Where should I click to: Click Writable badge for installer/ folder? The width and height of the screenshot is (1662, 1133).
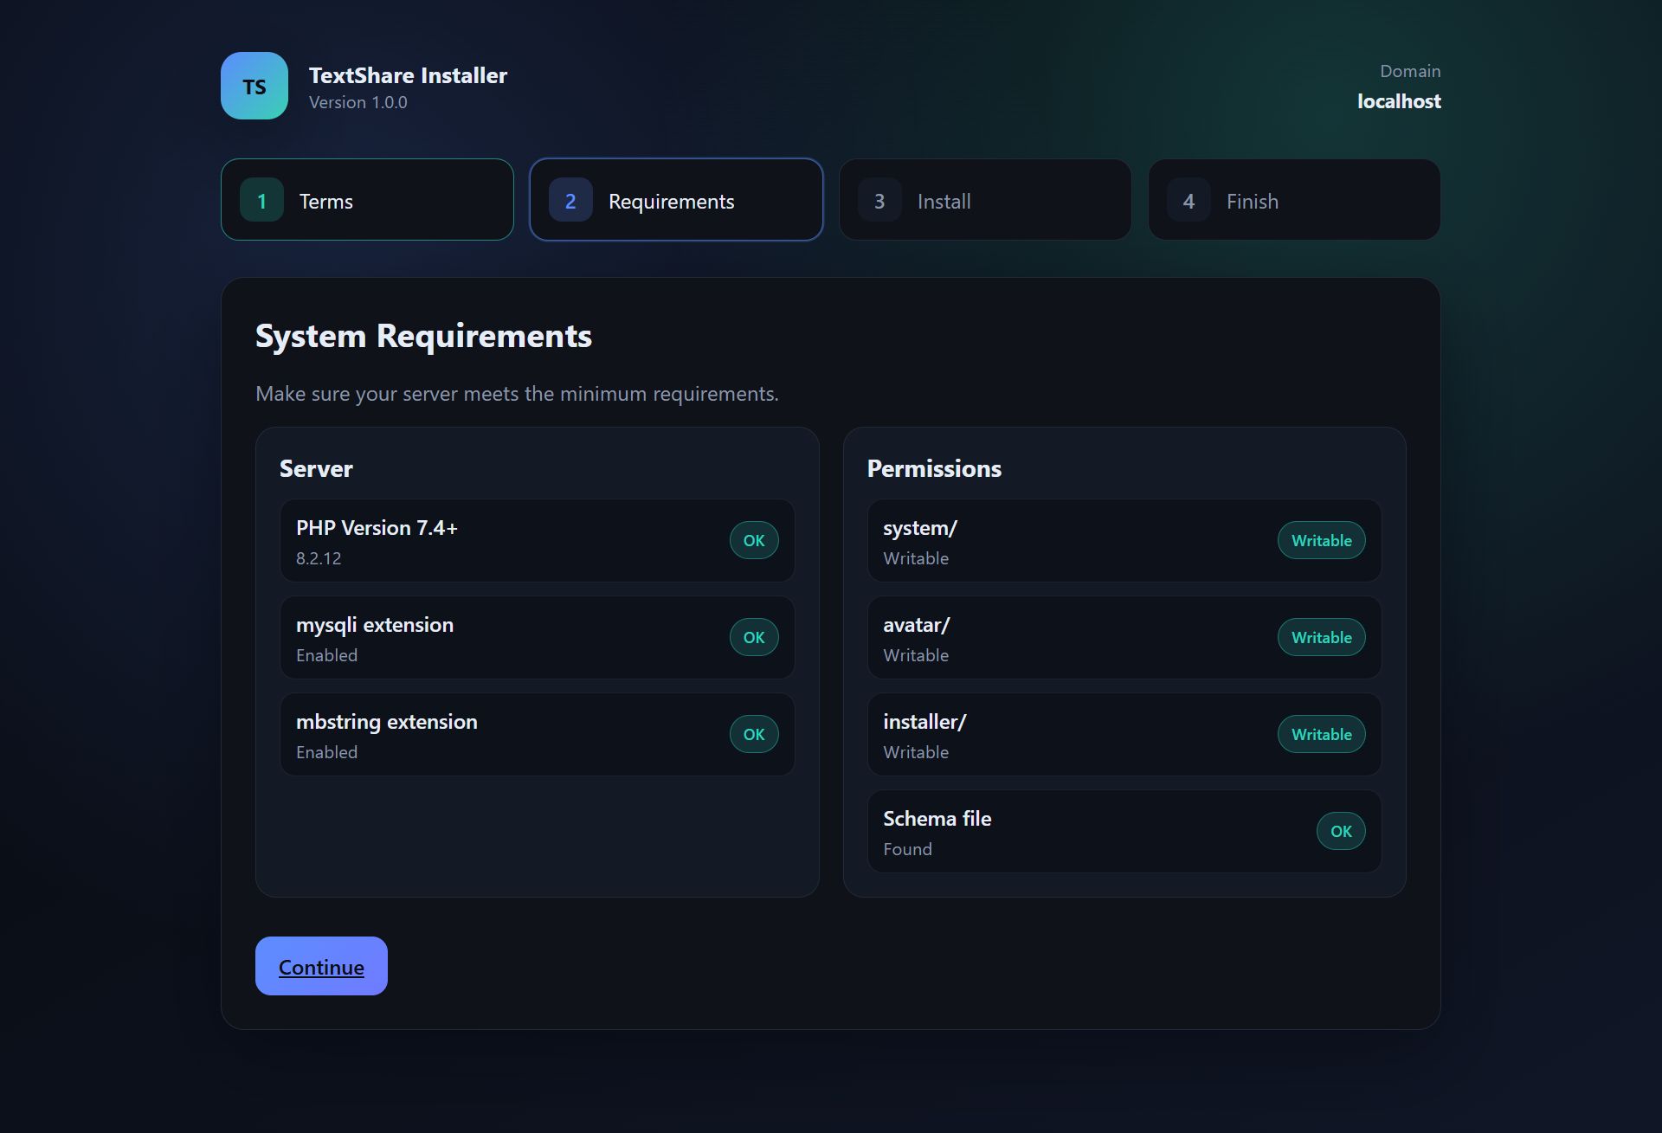tap(1321, 734)
